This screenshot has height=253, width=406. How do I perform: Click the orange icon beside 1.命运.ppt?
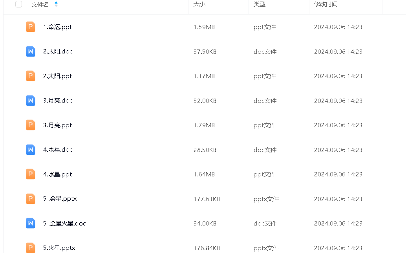31,27
